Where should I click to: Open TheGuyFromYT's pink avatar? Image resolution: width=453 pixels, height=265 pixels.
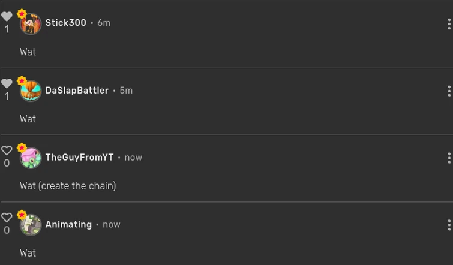(31, 158)
